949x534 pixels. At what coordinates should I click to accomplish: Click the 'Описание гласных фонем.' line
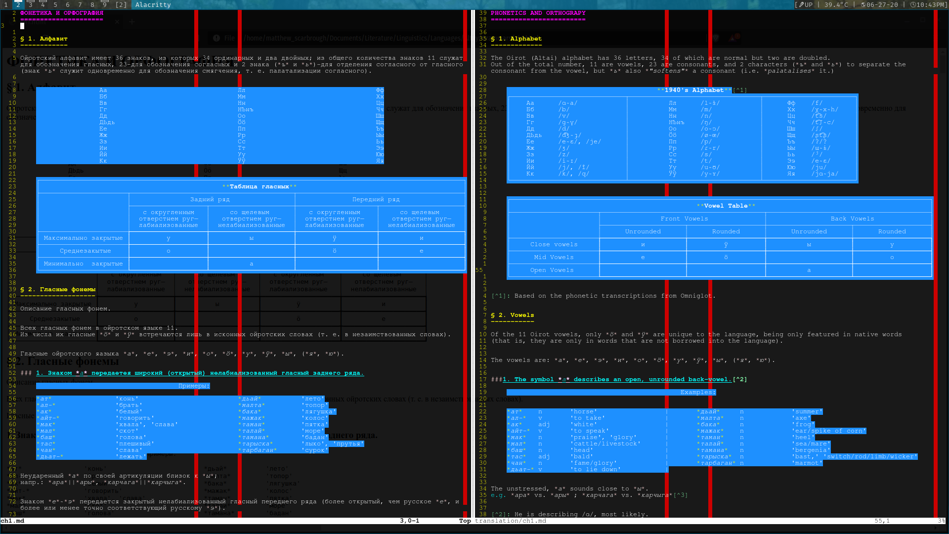(65, 309)
